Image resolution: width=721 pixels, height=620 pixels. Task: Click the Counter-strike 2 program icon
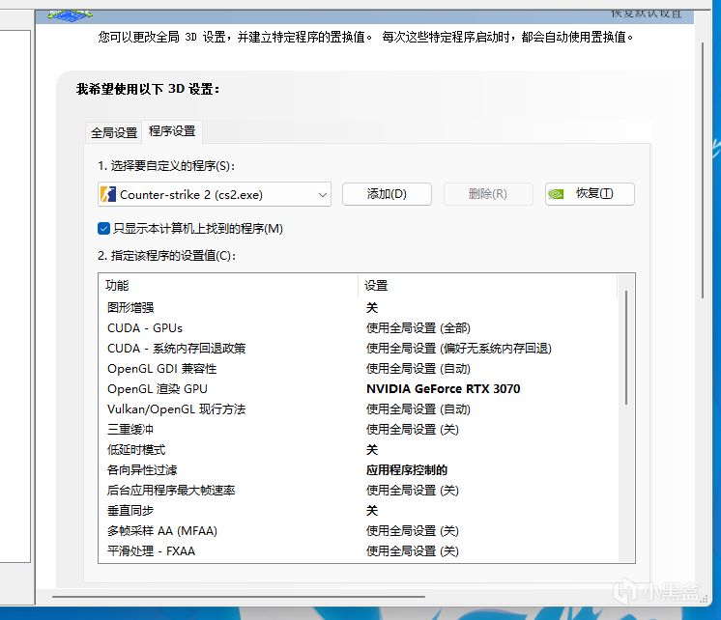(108, 194)
